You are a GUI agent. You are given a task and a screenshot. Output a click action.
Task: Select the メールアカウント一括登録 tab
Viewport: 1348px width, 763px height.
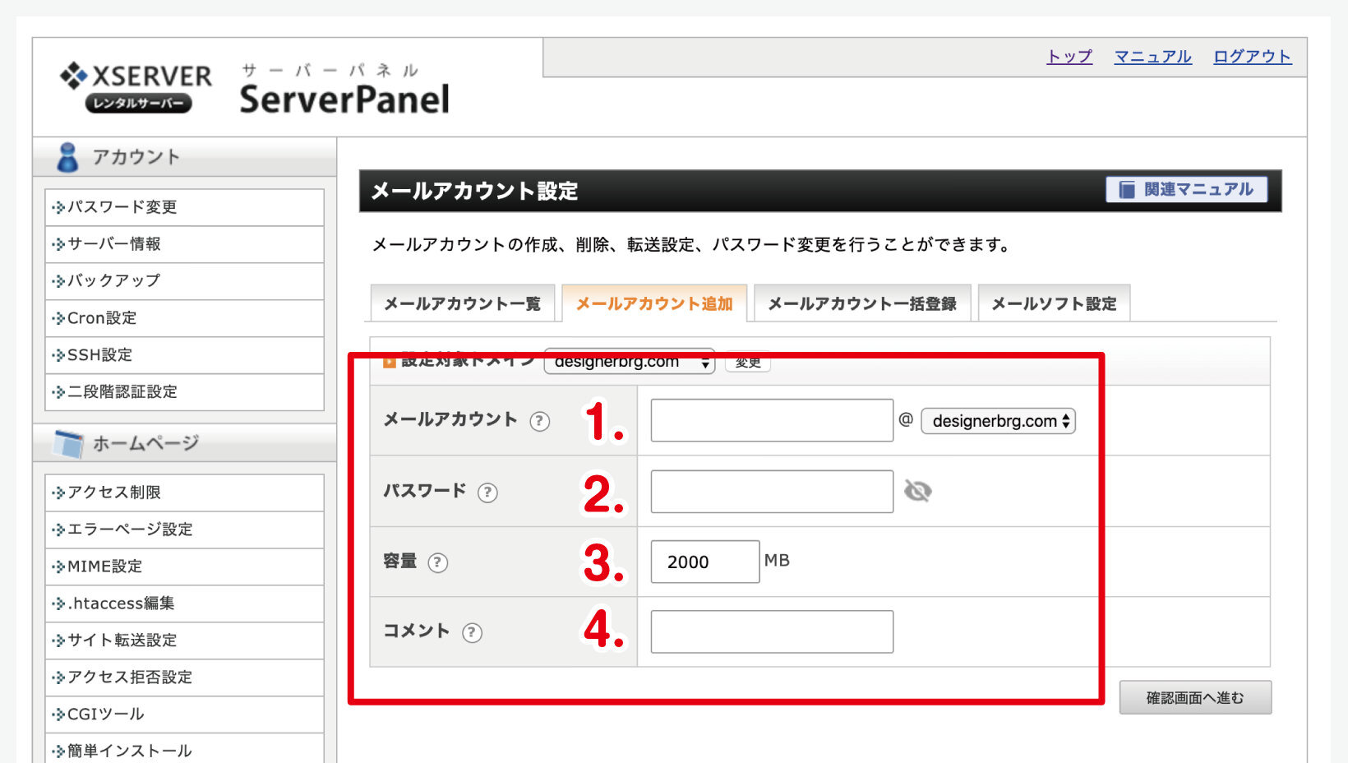[x=861, y=303]
